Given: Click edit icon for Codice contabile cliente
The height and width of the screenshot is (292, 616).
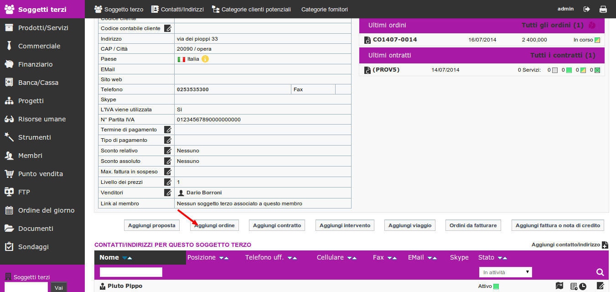Looking at the screenshot, I should coord(168,28).
